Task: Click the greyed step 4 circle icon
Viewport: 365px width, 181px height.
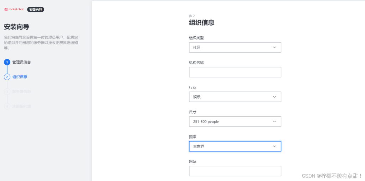Action: (7, 106)
